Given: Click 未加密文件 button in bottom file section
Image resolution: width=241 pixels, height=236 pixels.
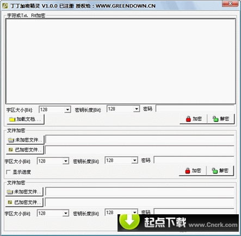Looking at the screenshot, I should click(24, 192).
